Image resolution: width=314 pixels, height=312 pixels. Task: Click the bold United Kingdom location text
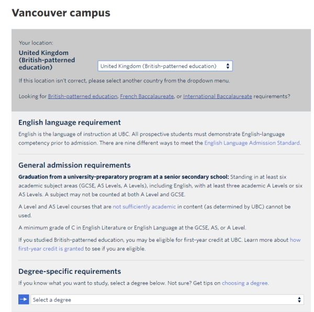click(47, 60)
